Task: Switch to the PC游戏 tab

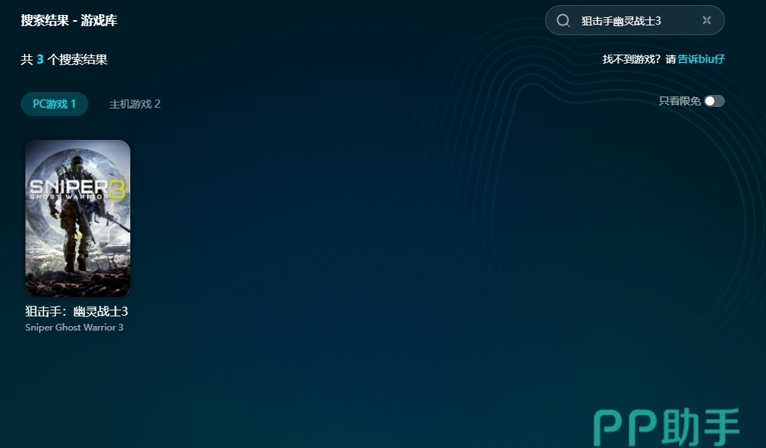Action: tap(55, 104)
